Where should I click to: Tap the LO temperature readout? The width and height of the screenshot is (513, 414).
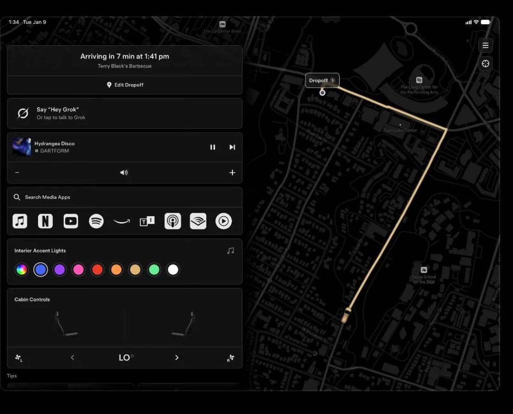[x=126, y=358]
